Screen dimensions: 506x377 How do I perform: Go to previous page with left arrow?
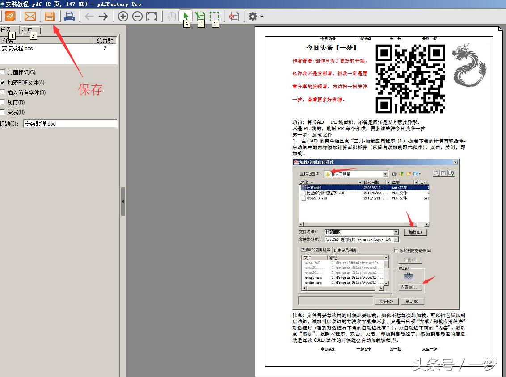pyautogui.click(x=89, y=16)
